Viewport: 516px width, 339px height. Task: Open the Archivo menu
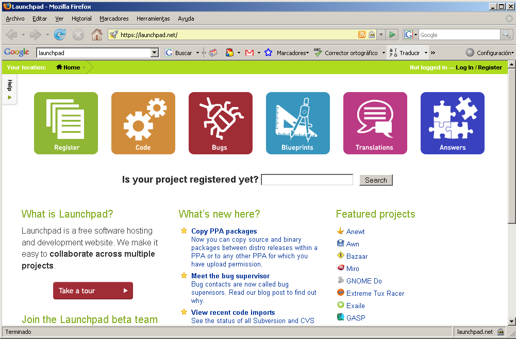[x=15, y=19]
